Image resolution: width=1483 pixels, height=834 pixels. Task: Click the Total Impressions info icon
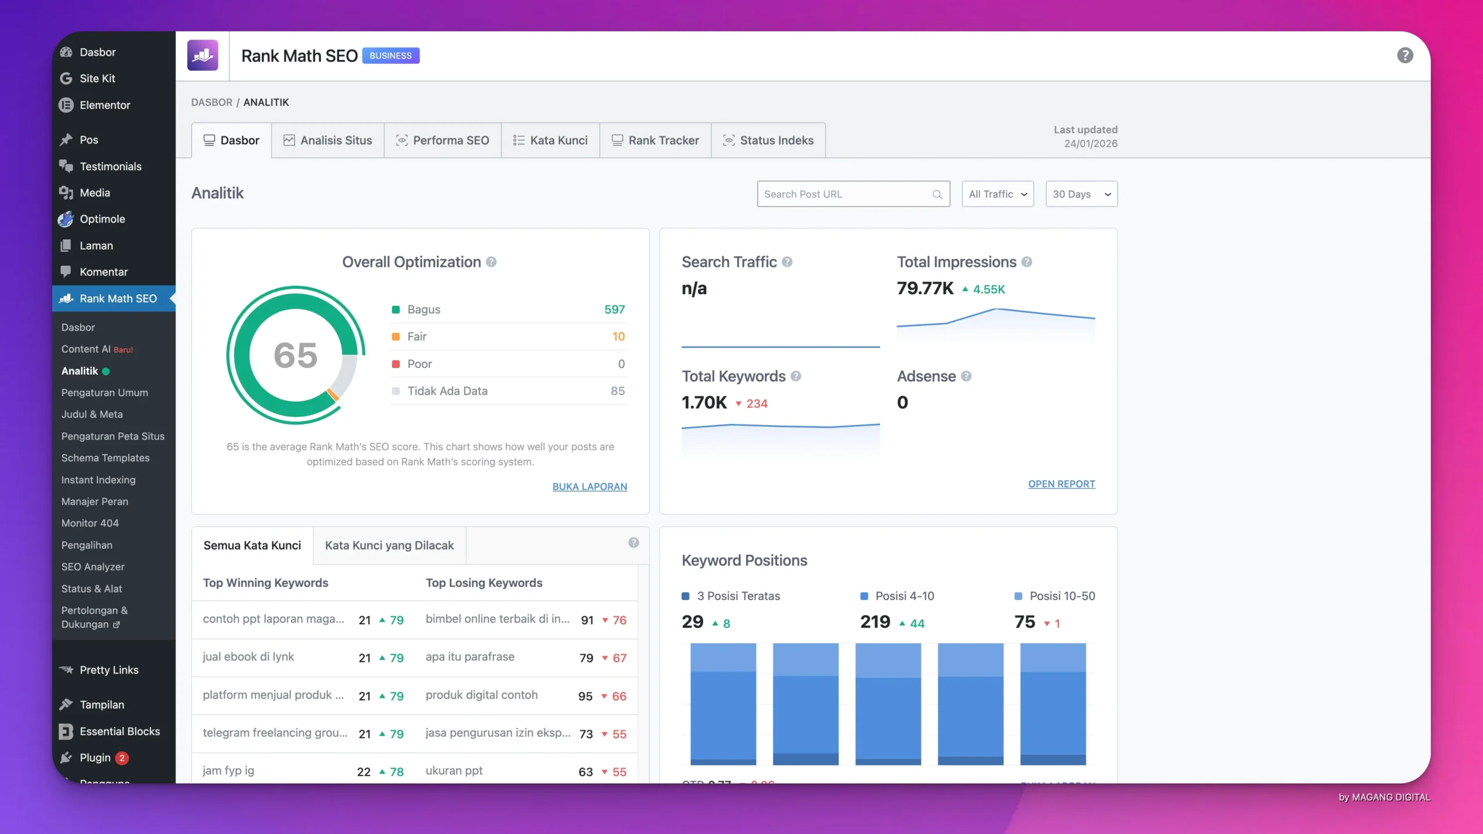point(1027,262)
